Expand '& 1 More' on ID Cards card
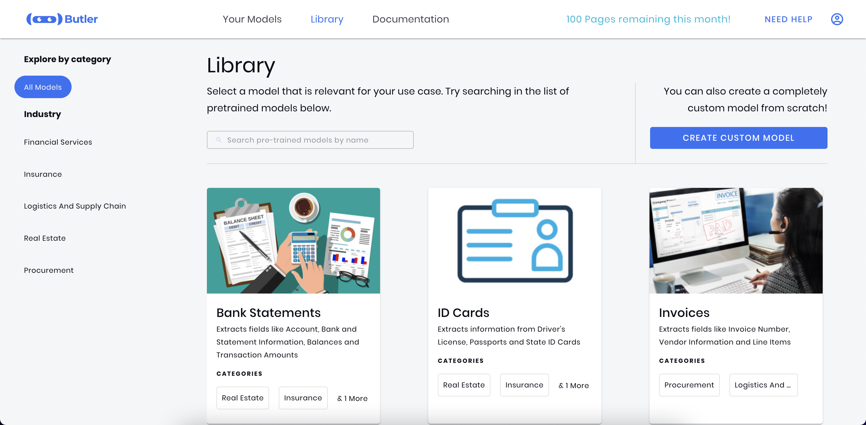 coord(573,385)
